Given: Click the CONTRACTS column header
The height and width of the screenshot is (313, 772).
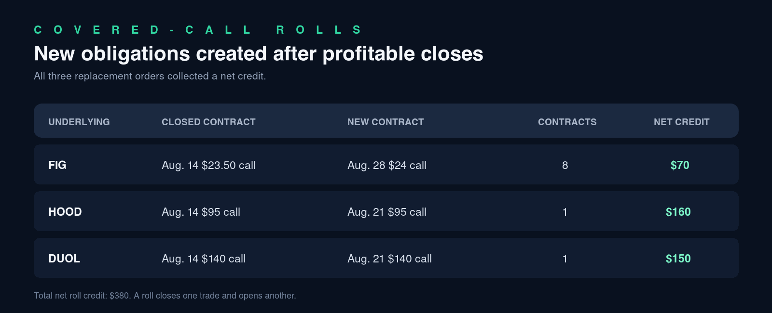Looking at the screenshot, I should tap(567, 122).
